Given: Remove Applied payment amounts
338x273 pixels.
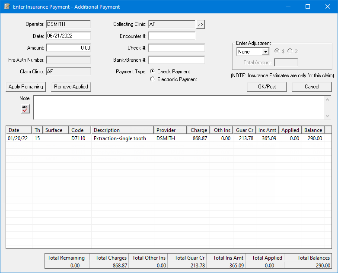Looking at the screenshot, I should coord(71,87).
